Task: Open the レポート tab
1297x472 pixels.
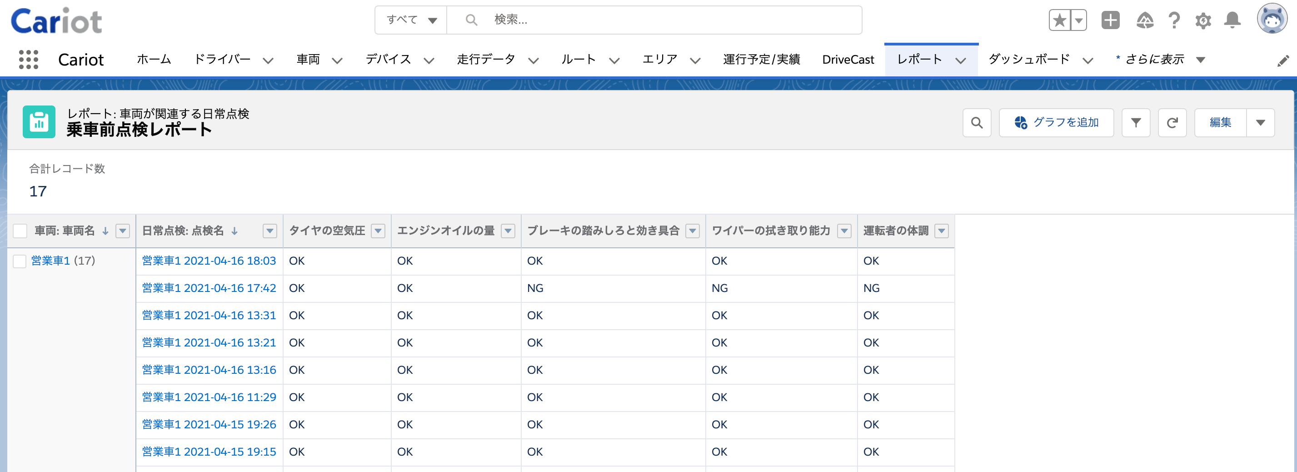Action: [x=919, y=60]
